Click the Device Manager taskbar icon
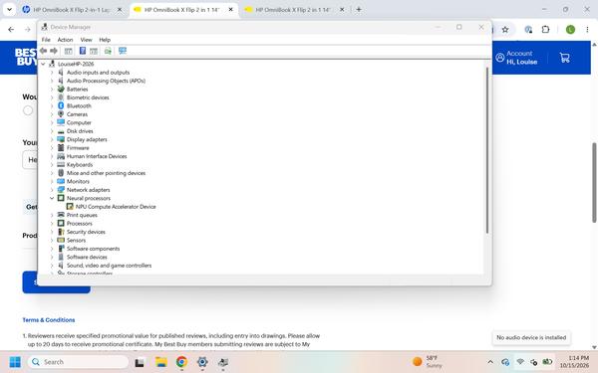This screenshot has width=598, height=373. coord(223,362)
